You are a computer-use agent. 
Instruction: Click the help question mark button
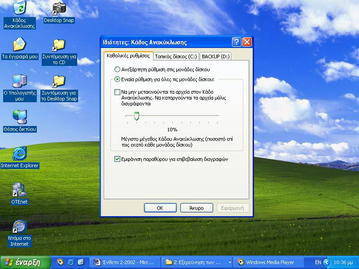pyautogui.click(x=236, y=42)
